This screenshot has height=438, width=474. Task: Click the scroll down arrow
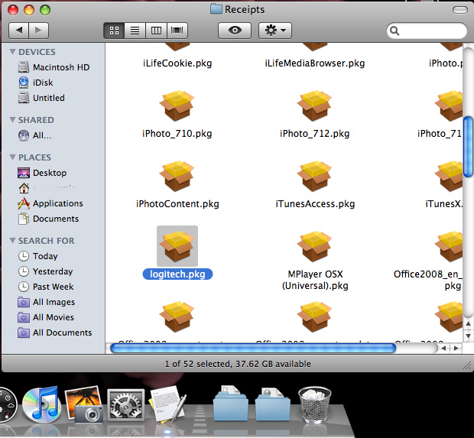(x=468, y=336)
